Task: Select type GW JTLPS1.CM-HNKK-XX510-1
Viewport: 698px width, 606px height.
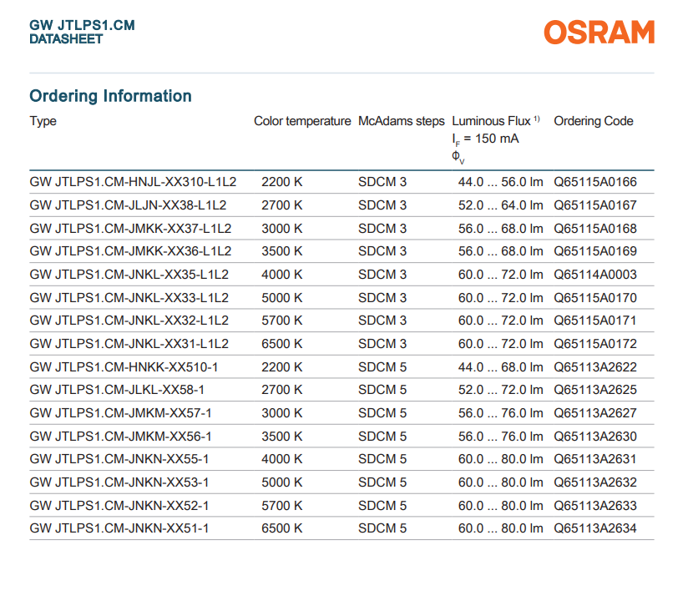Action: click(x=124, y=367)
